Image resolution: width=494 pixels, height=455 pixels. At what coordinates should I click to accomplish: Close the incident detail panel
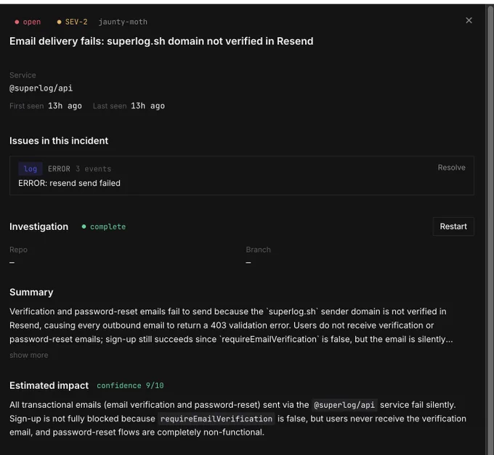click(x=469, y=20)
